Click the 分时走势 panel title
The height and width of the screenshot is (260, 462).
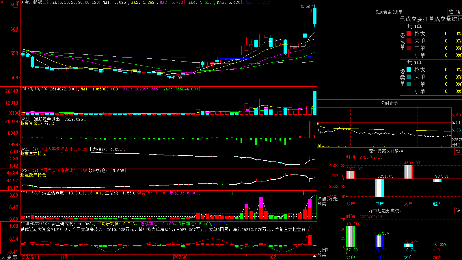tap(389, 103)
